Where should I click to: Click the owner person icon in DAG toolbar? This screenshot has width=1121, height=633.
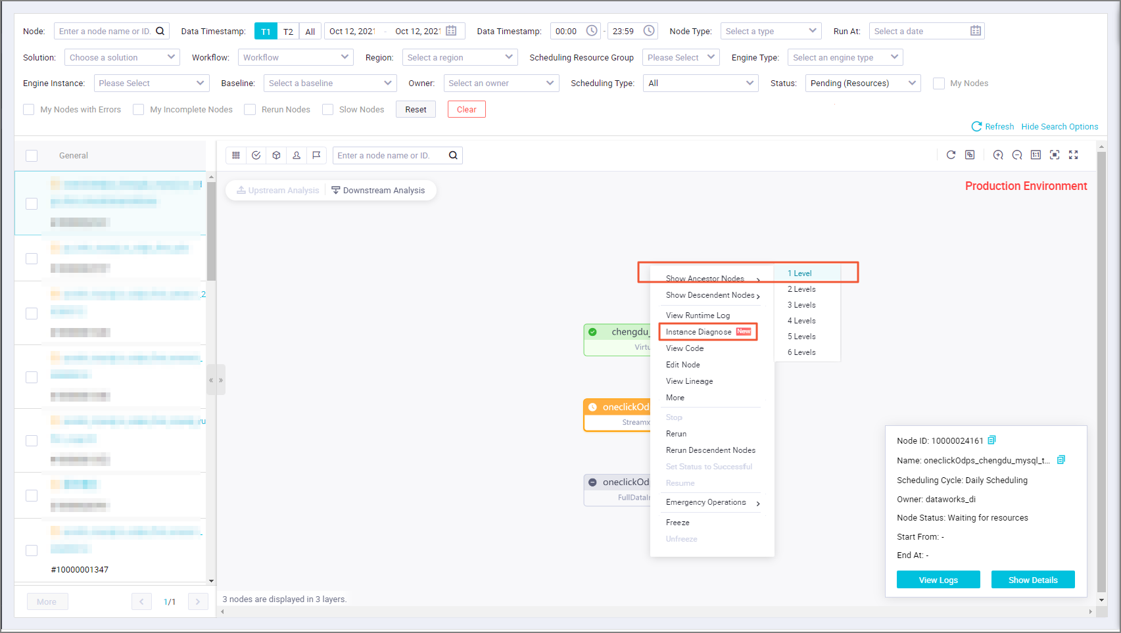pyautogui.click(x=297, y=155)
